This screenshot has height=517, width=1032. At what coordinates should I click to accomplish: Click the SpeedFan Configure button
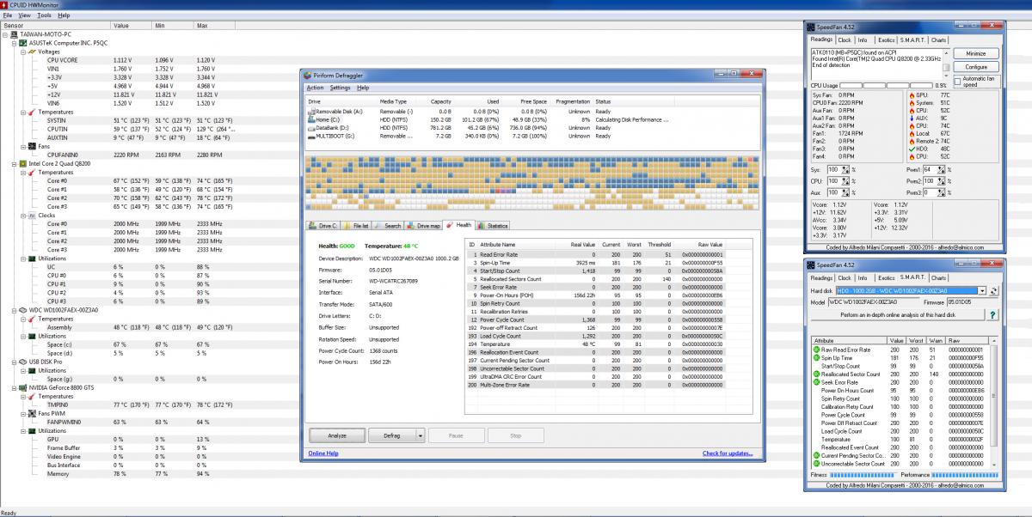coord(976,66)
